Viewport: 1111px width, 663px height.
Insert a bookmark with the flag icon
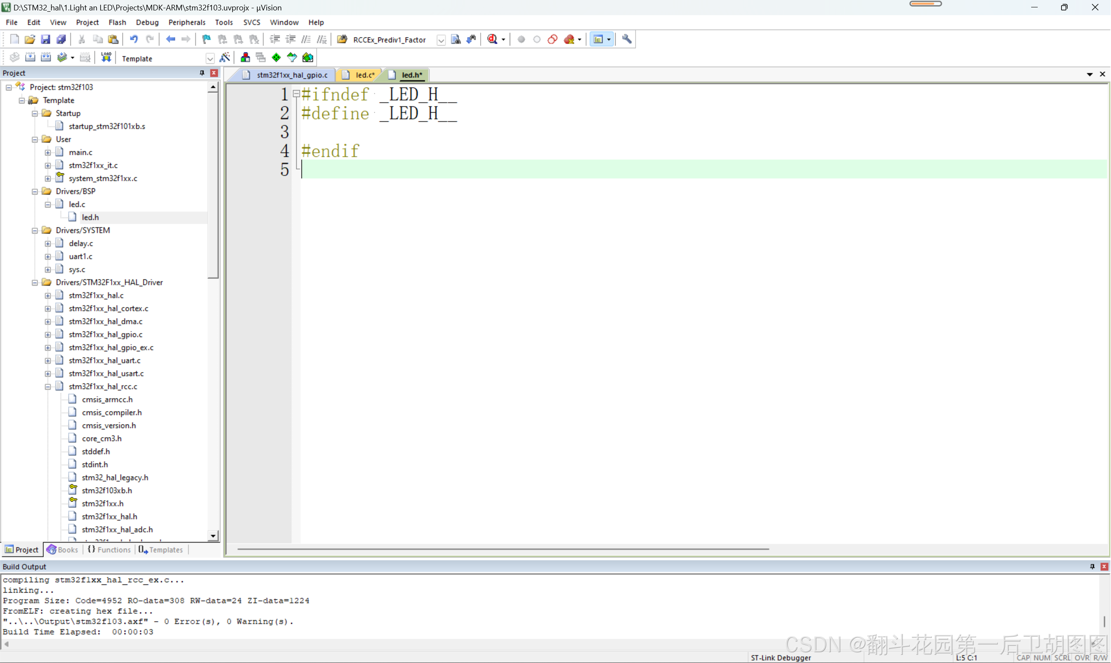click(x=206, y=39)
